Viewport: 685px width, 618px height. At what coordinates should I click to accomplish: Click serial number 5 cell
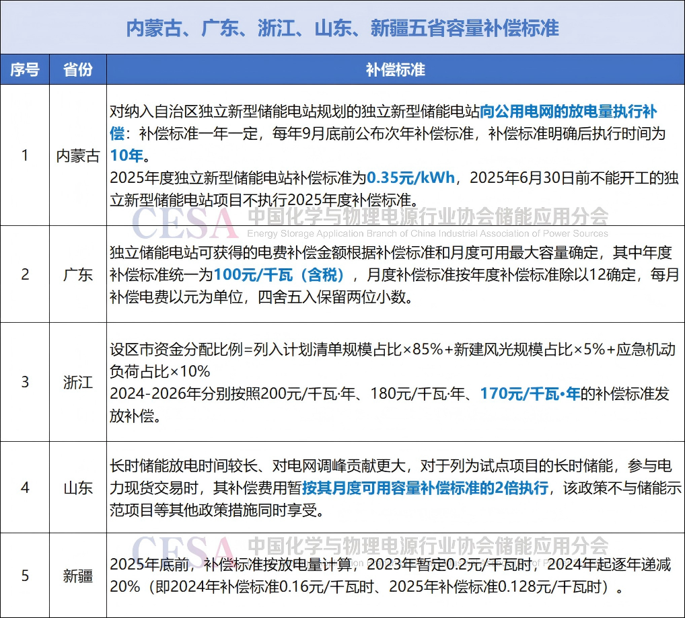(25, 576)
